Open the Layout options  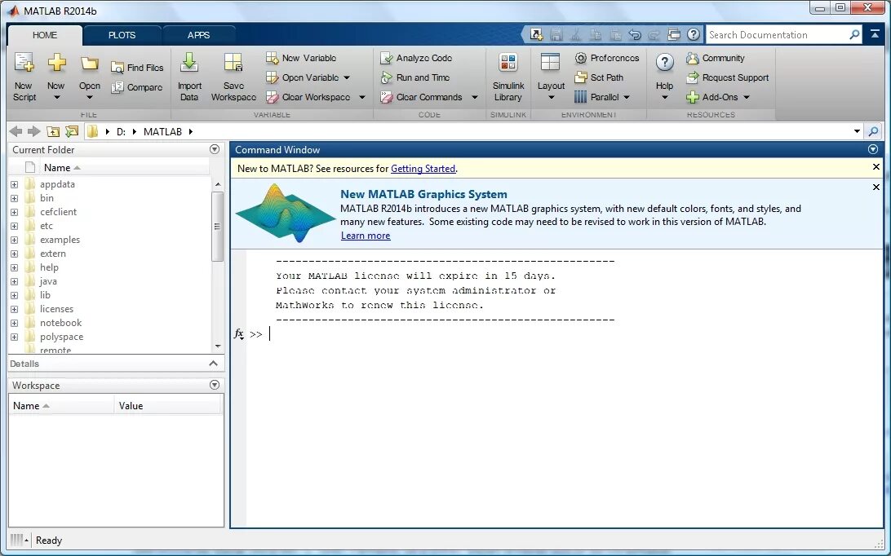(551, 77)
